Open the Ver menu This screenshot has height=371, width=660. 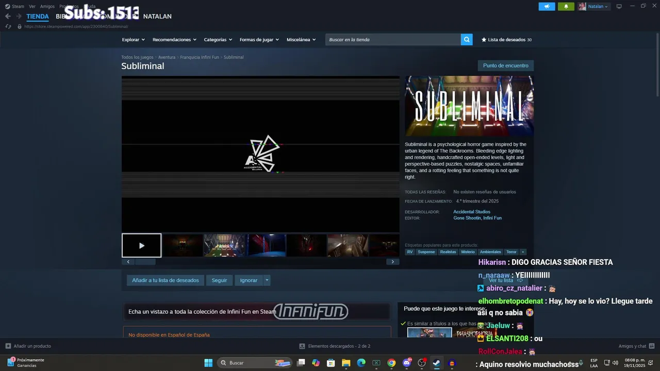pyautogui.click(x=32, y=6)
